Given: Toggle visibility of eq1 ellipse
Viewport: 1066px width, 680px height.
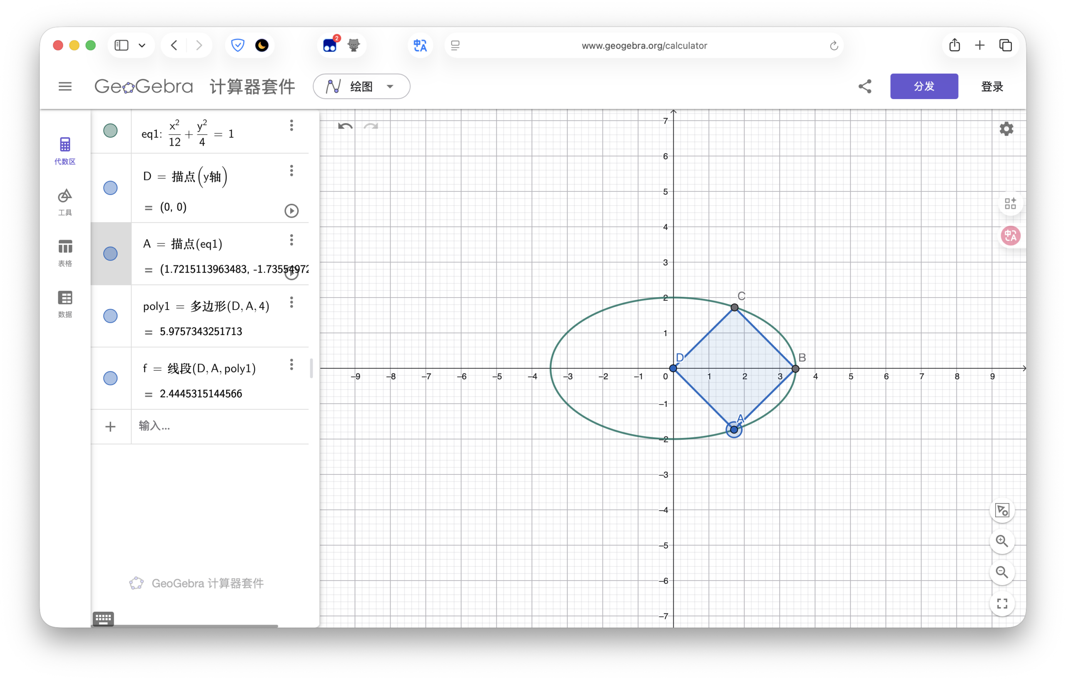Looking at the screenshot, I should pyautogui.click(x=110, y=131).
